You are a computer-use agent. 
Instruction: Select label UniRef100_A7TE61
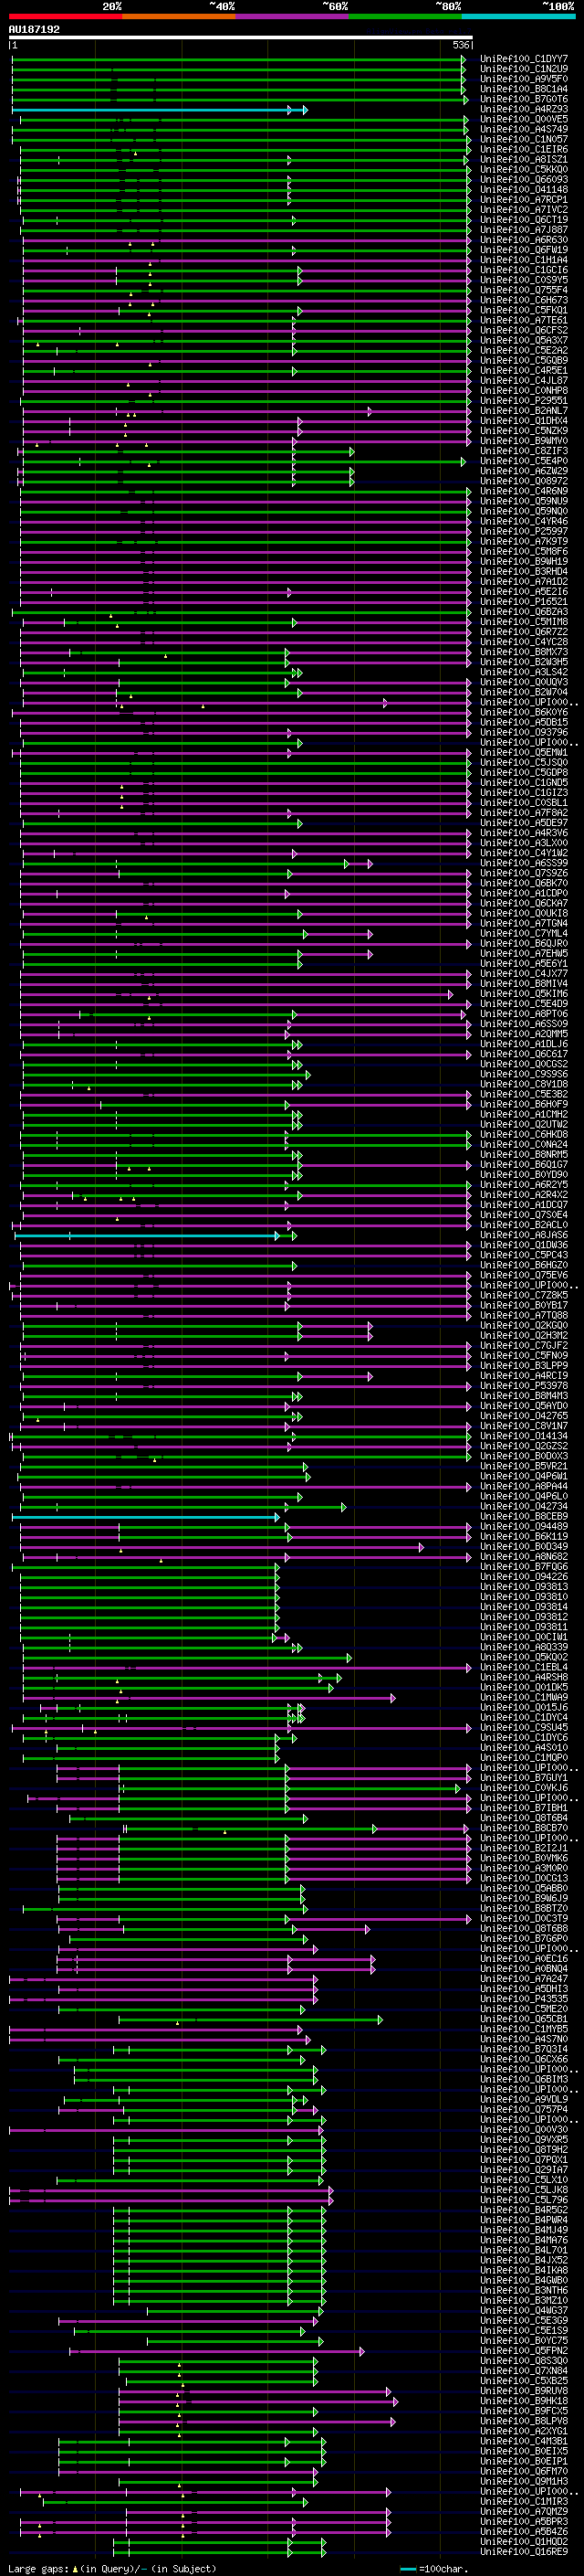[523, 320]
